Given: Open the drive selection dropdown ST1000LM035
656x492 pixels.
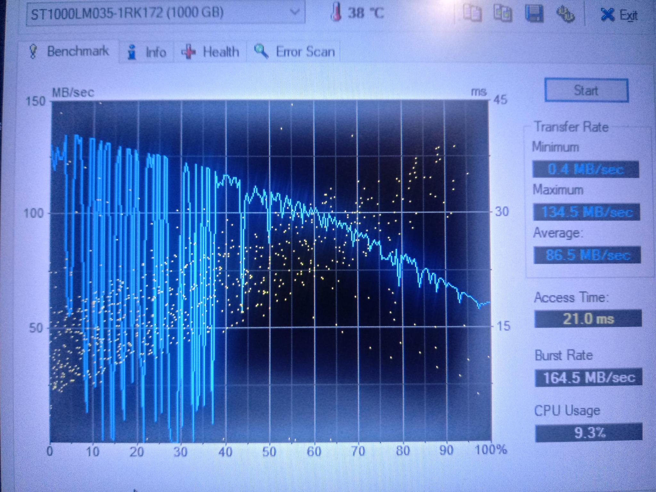Looking at the screenshot, I should pyautogui.click(x=165, y=13).
